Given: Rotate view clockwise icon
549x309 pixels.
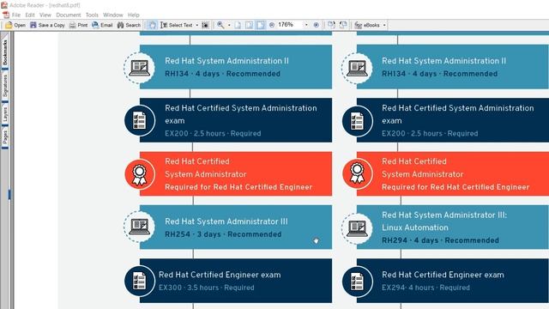Looking at the screenshot, I should pos(331,25).
